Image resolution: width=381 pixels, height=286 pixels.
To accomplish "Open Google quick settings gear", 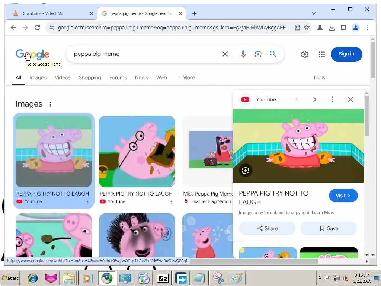I will click(305, 54).
